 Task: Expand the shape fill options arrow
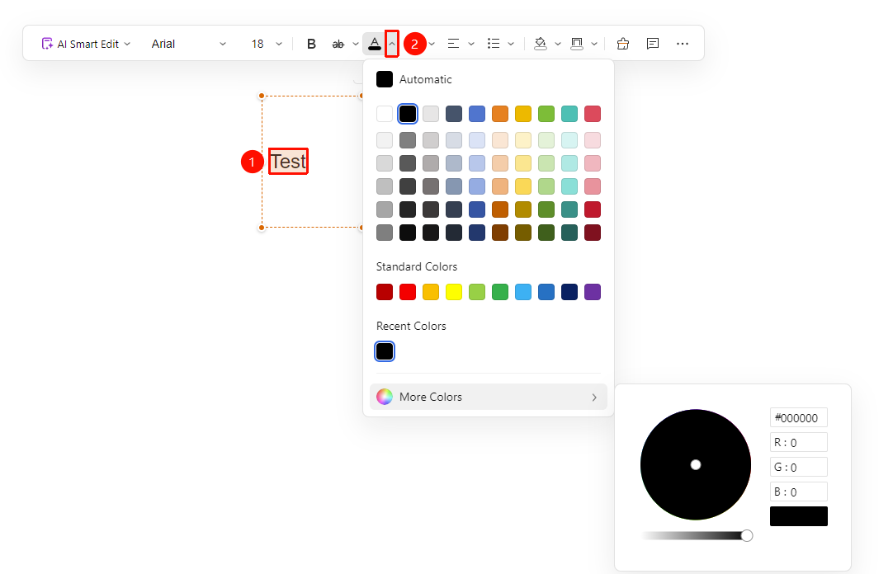click(x=558, y=44)
